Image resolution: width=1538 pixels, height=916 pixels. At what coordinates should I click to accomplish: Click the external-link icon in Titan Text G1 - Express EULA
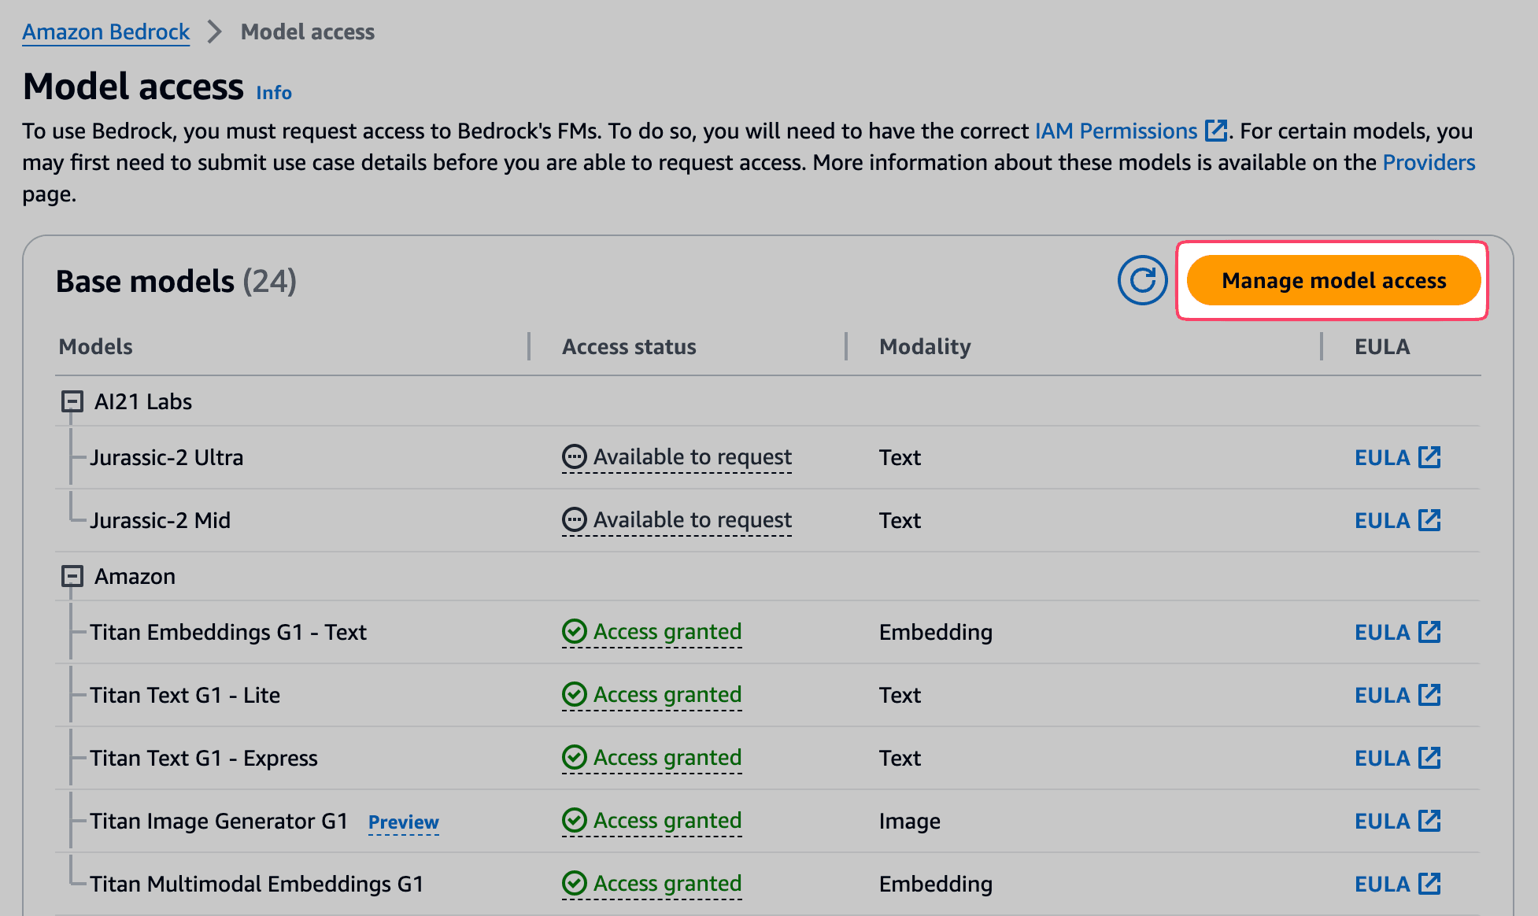click(x=1429, y=758)
